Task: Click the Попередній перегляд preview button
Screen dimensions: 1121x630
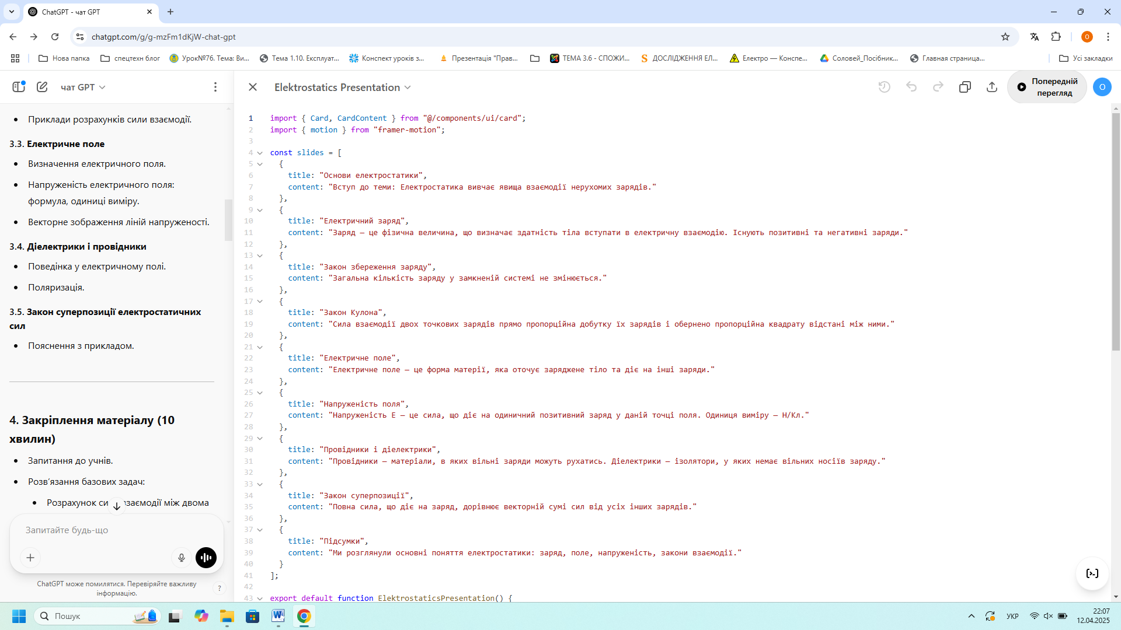Action: pos(1047,87)
